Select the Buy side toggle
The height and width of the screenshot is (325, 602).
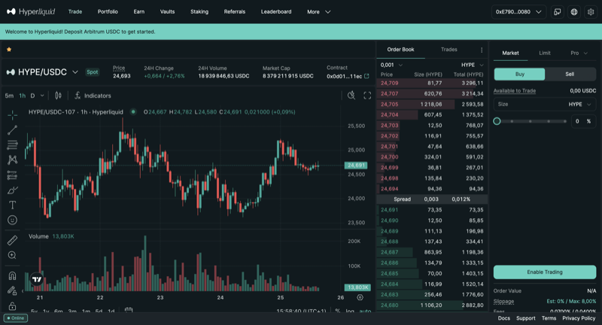(x=519, y=74)
